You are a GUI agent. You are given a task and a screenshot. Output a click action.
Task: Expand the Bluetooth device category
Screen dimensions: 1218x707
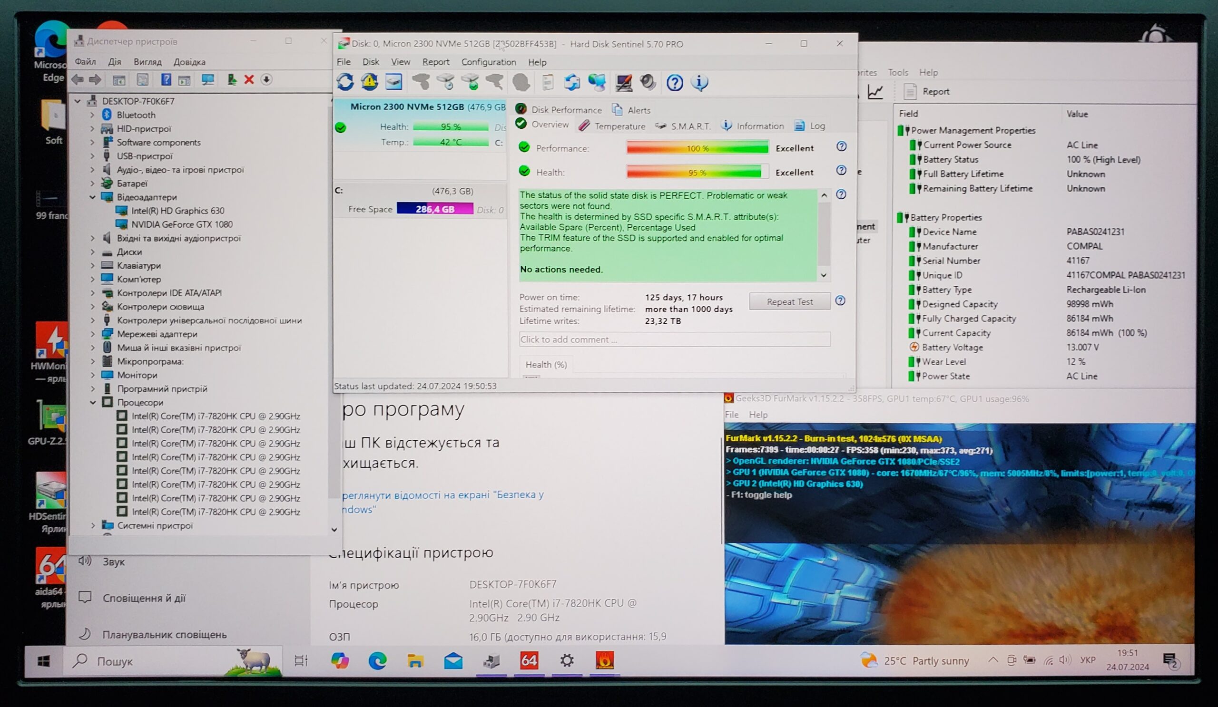(x=93, y=115)
